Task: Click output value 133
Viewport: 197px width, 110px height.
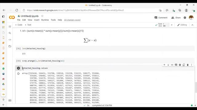Action: [x=24, y=54]
